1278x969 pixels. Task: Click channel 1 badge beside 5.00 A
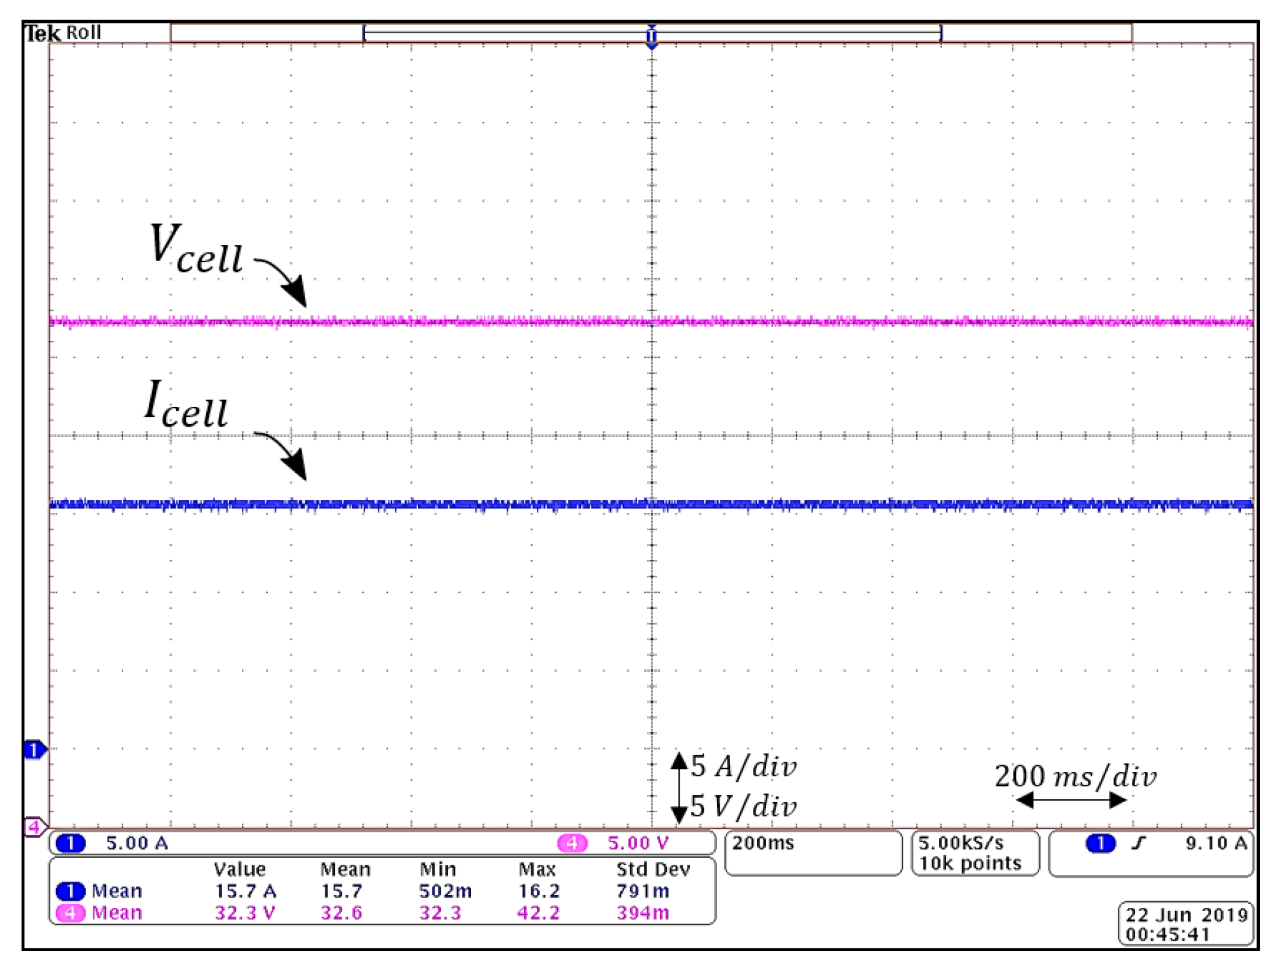click(x=71, y=843)
